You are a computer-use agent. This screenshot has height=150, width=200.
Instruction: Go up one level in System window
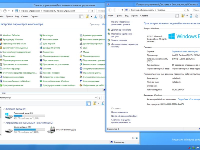pyautogui.click(x=122, y=10)
